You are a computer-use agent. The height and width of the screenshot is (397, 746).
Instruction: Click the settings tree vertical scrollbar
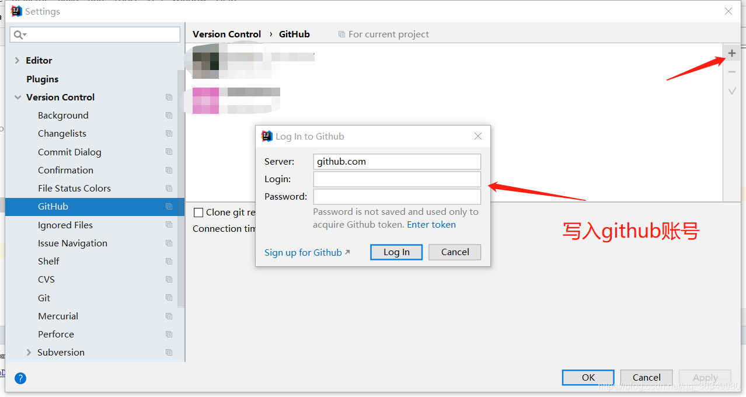(182, 188)
